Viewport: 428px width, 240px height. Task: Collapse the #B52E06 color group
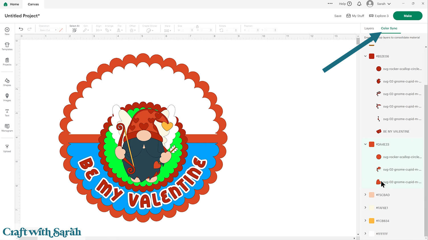tap(366, 56)
